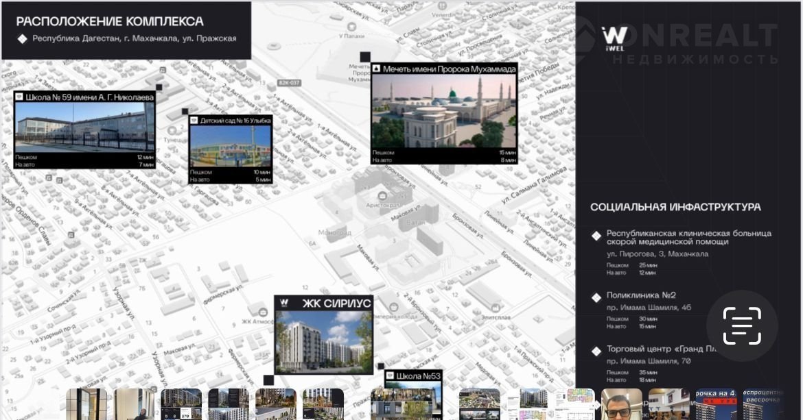Click the Социальная инфраструктура heading
This screenshot has height=420, width=803.
coord(675,207)
